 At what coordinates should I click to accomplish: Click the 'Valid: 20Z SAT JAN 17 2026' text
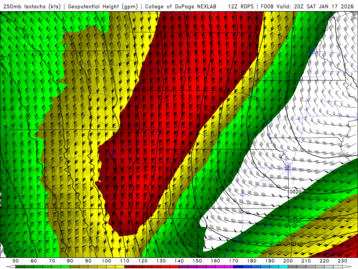click(x=315, y=6)
